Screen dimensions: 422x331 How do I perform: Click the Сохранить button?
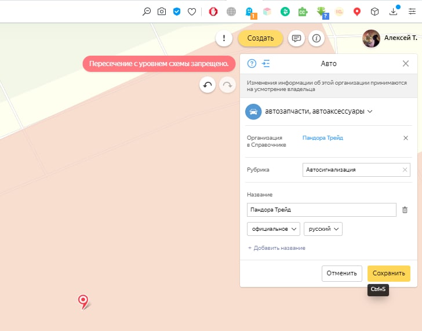pyautogui.click(x=388, y=274)
